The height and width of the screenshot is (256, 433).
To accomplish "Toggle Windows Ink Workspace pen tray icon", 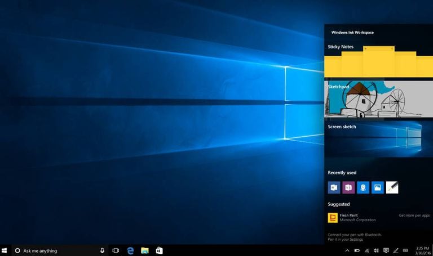I will (x=396, y=250).
